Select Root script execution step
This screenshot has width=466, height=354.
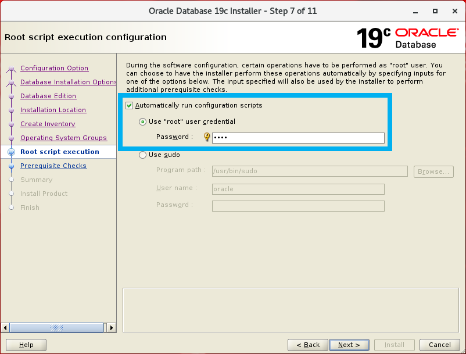point(60,152)
